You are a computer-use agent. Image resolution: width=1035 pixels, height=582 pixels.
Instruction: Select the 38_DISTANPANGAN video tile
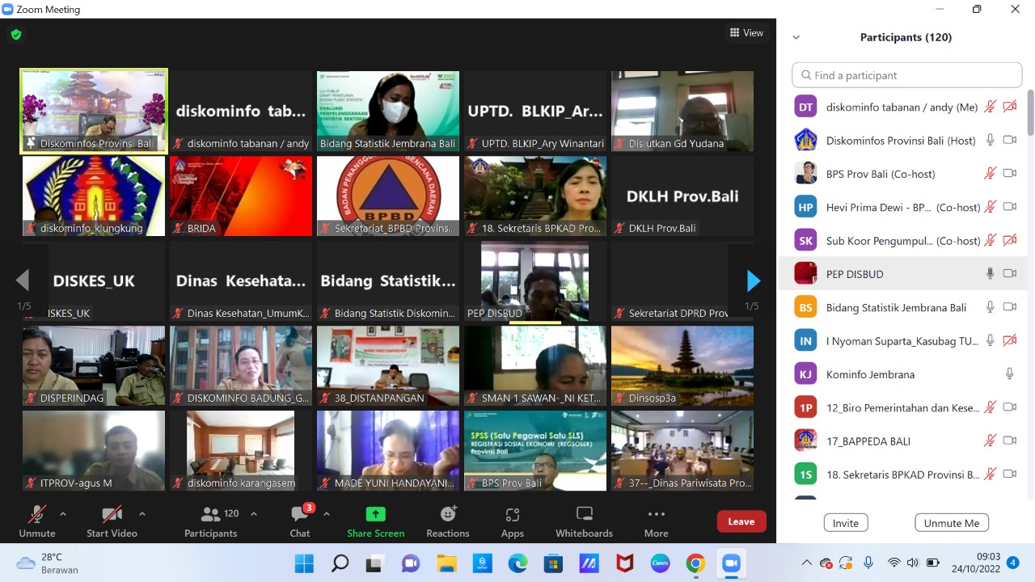[388, 365]
